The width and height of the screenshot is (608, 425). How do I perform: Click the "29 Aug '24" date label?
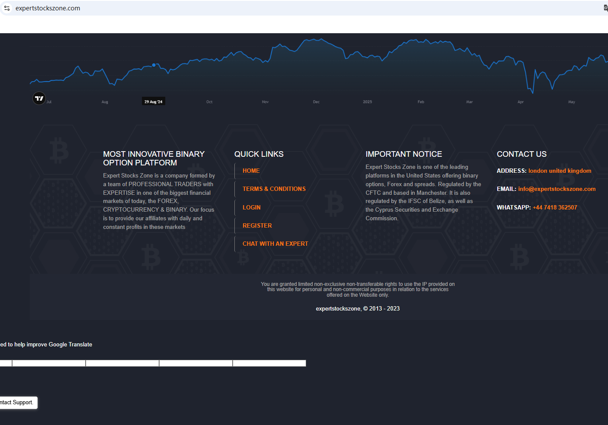pos(154,101)
